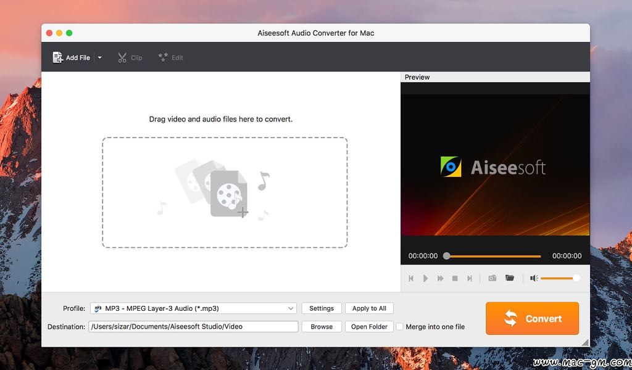The width and height of the screenshot is (632, 370).
Task: Stop the preview playback
Action: pyautogui.click(x=455, y=278)
